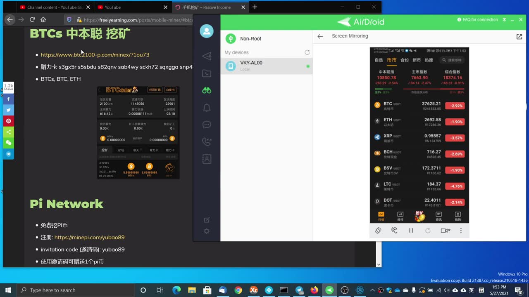
Task: Select the VKY-AL00 device
Action: [x=267, y=66]
